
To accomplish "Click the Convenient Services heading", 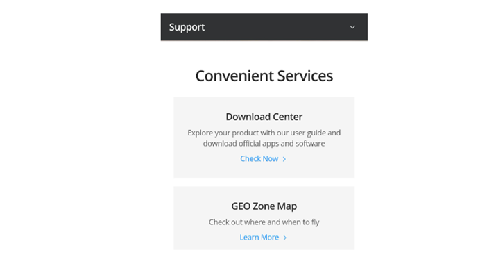I will (x=264, y=76).
